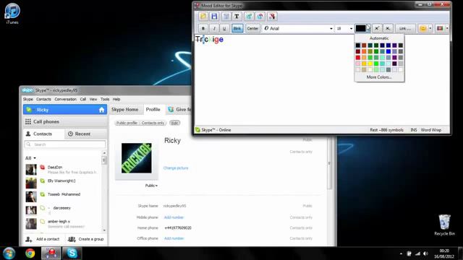Click the Search contacts input field
Viewport: 463px width, 260px height.
tap(65, 144)
